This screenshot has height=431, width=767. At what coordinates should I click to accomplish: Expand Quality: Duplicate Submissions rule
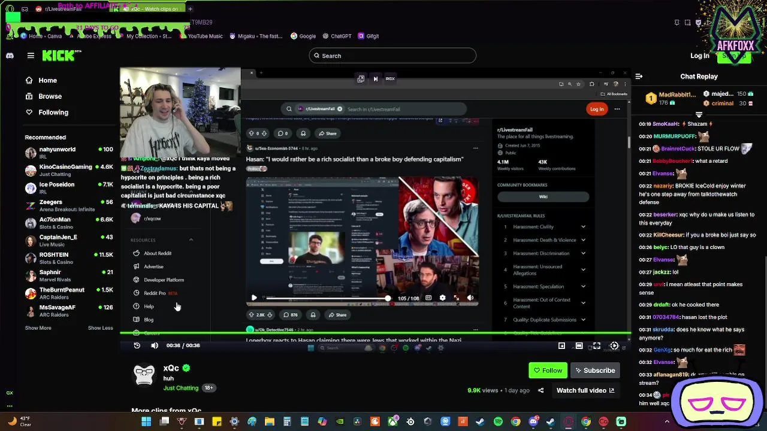(x=583, y=320)
